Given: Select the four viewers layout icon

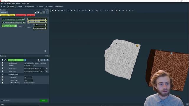Looking at the screenshot, I should point(126,11).
